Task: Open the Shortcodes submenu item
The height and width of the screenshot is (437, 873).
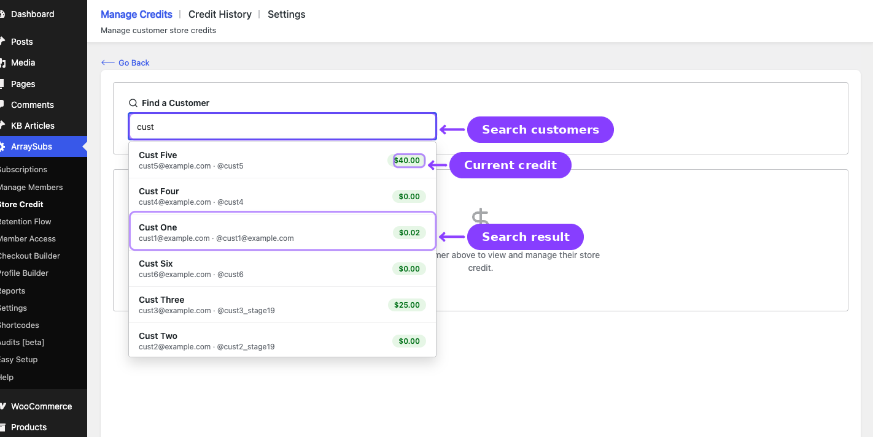Action: coord(19,325)
